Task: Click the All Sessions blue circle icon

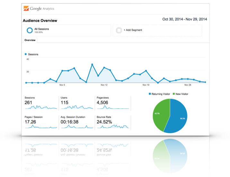Action: point(30,30)
